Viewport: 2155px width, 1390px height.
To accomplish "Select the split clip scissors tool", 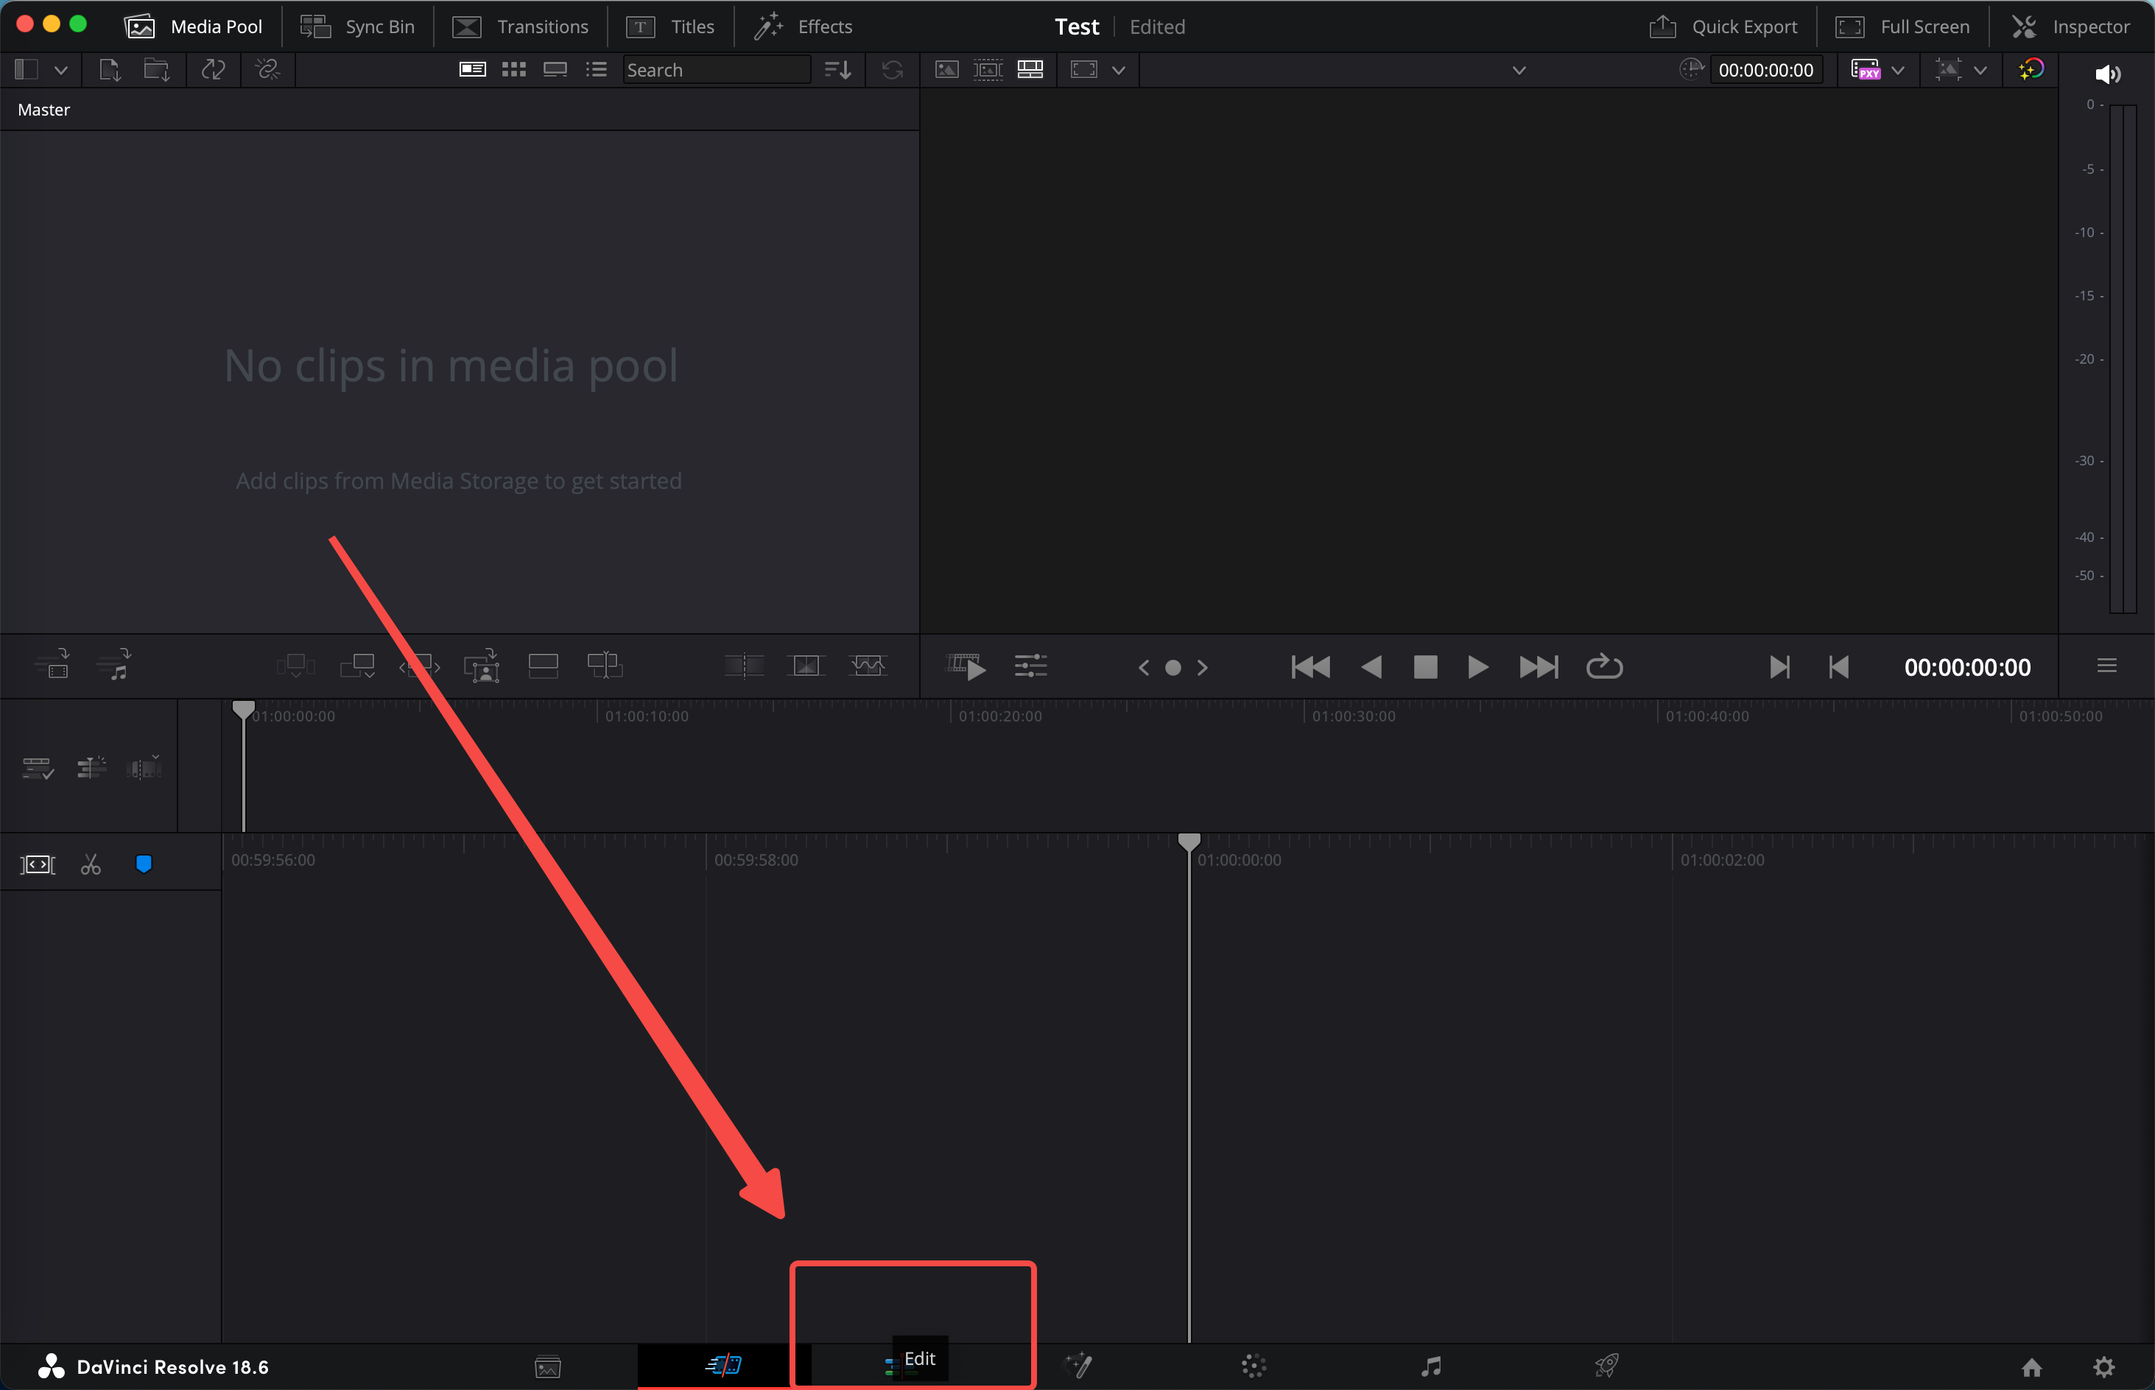I will [91, 864].
